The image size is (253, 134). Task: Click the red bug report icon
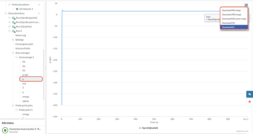click(250, 102)
